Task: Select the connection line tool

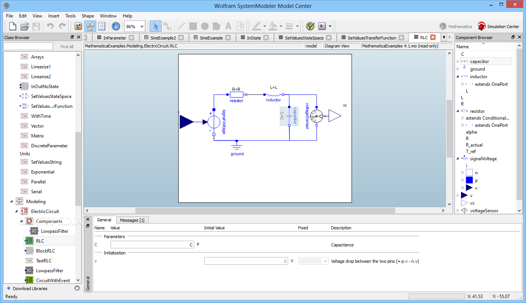Action: (167, 26)
